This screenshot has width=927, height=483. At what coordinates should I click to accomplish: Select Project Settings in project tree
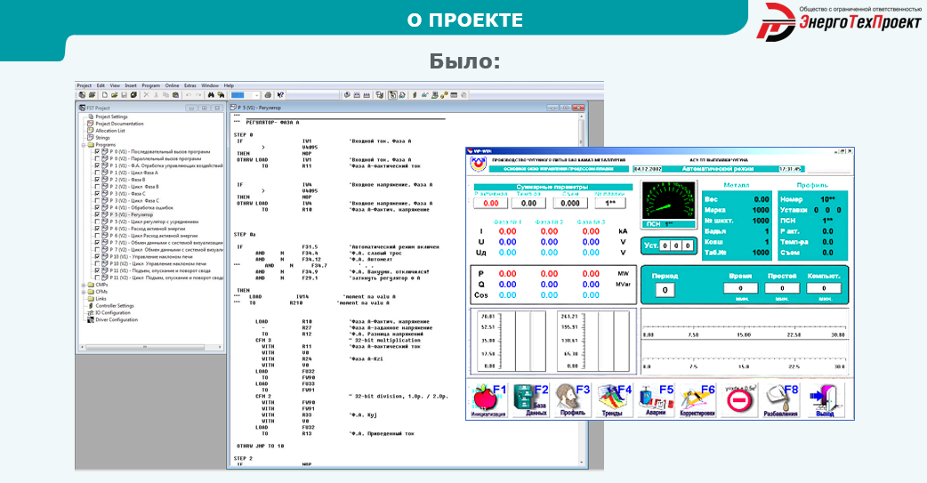click(x=111, y=117)
